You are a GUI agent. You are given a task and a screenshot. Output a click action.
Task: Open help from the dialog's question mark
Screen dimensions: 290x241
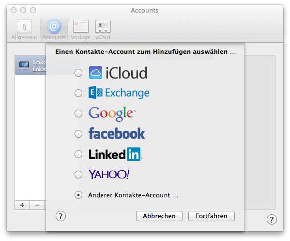tap(61, 216)
